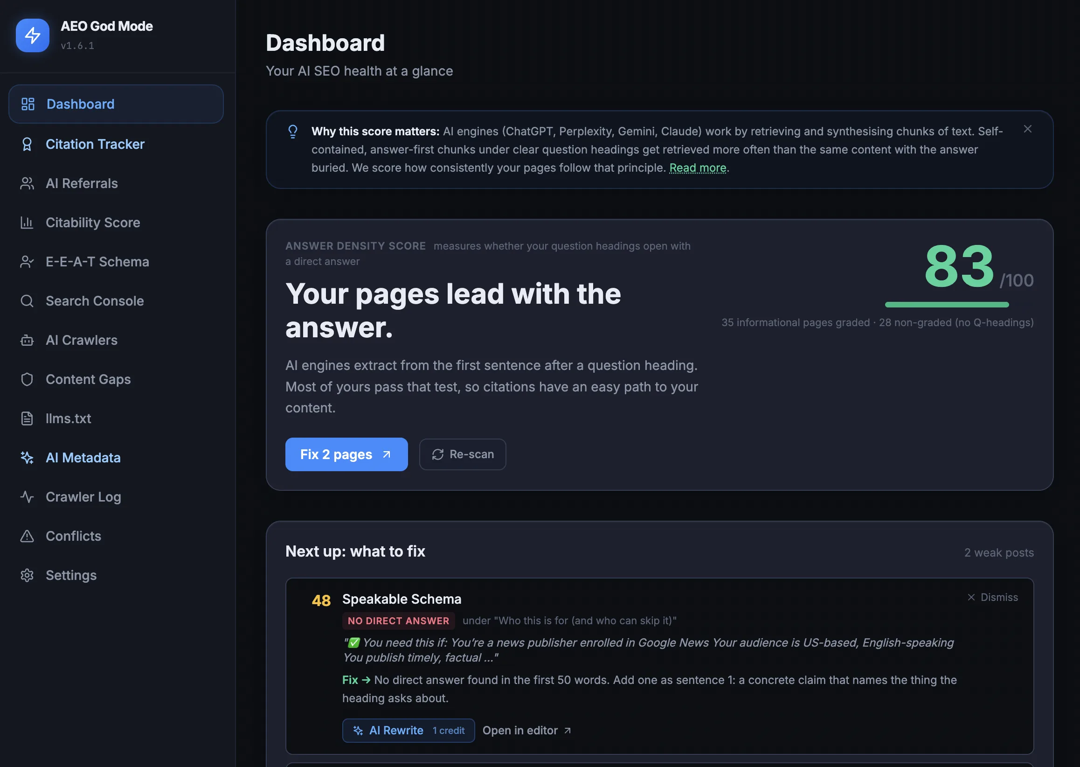
Task: Click the Search Console magnifier icon
Action: click(27, 301)
